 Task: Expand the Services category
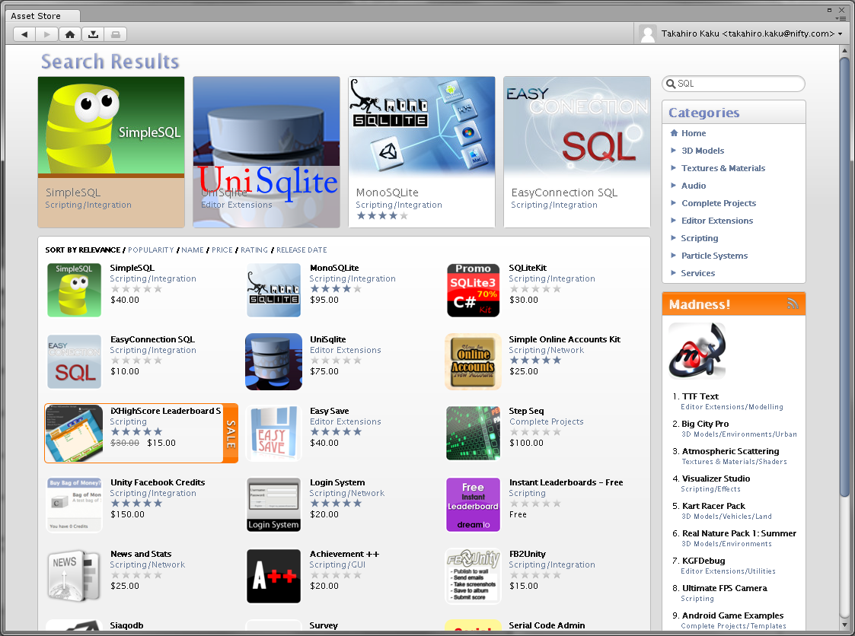(697, 272)
